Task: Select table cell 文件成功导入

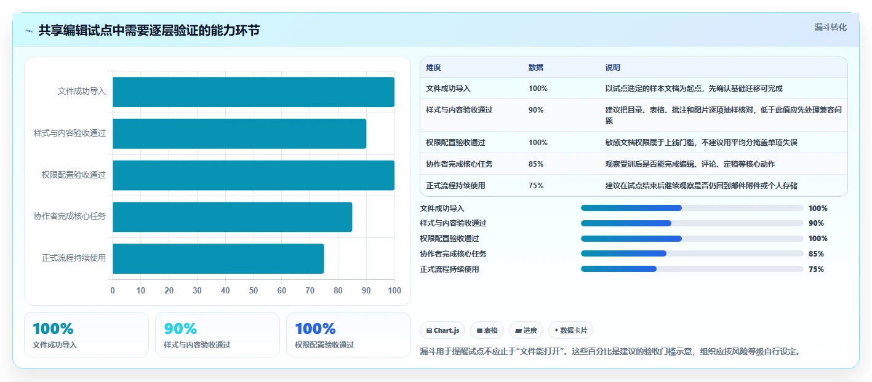Action: click(x=449, y=89)
